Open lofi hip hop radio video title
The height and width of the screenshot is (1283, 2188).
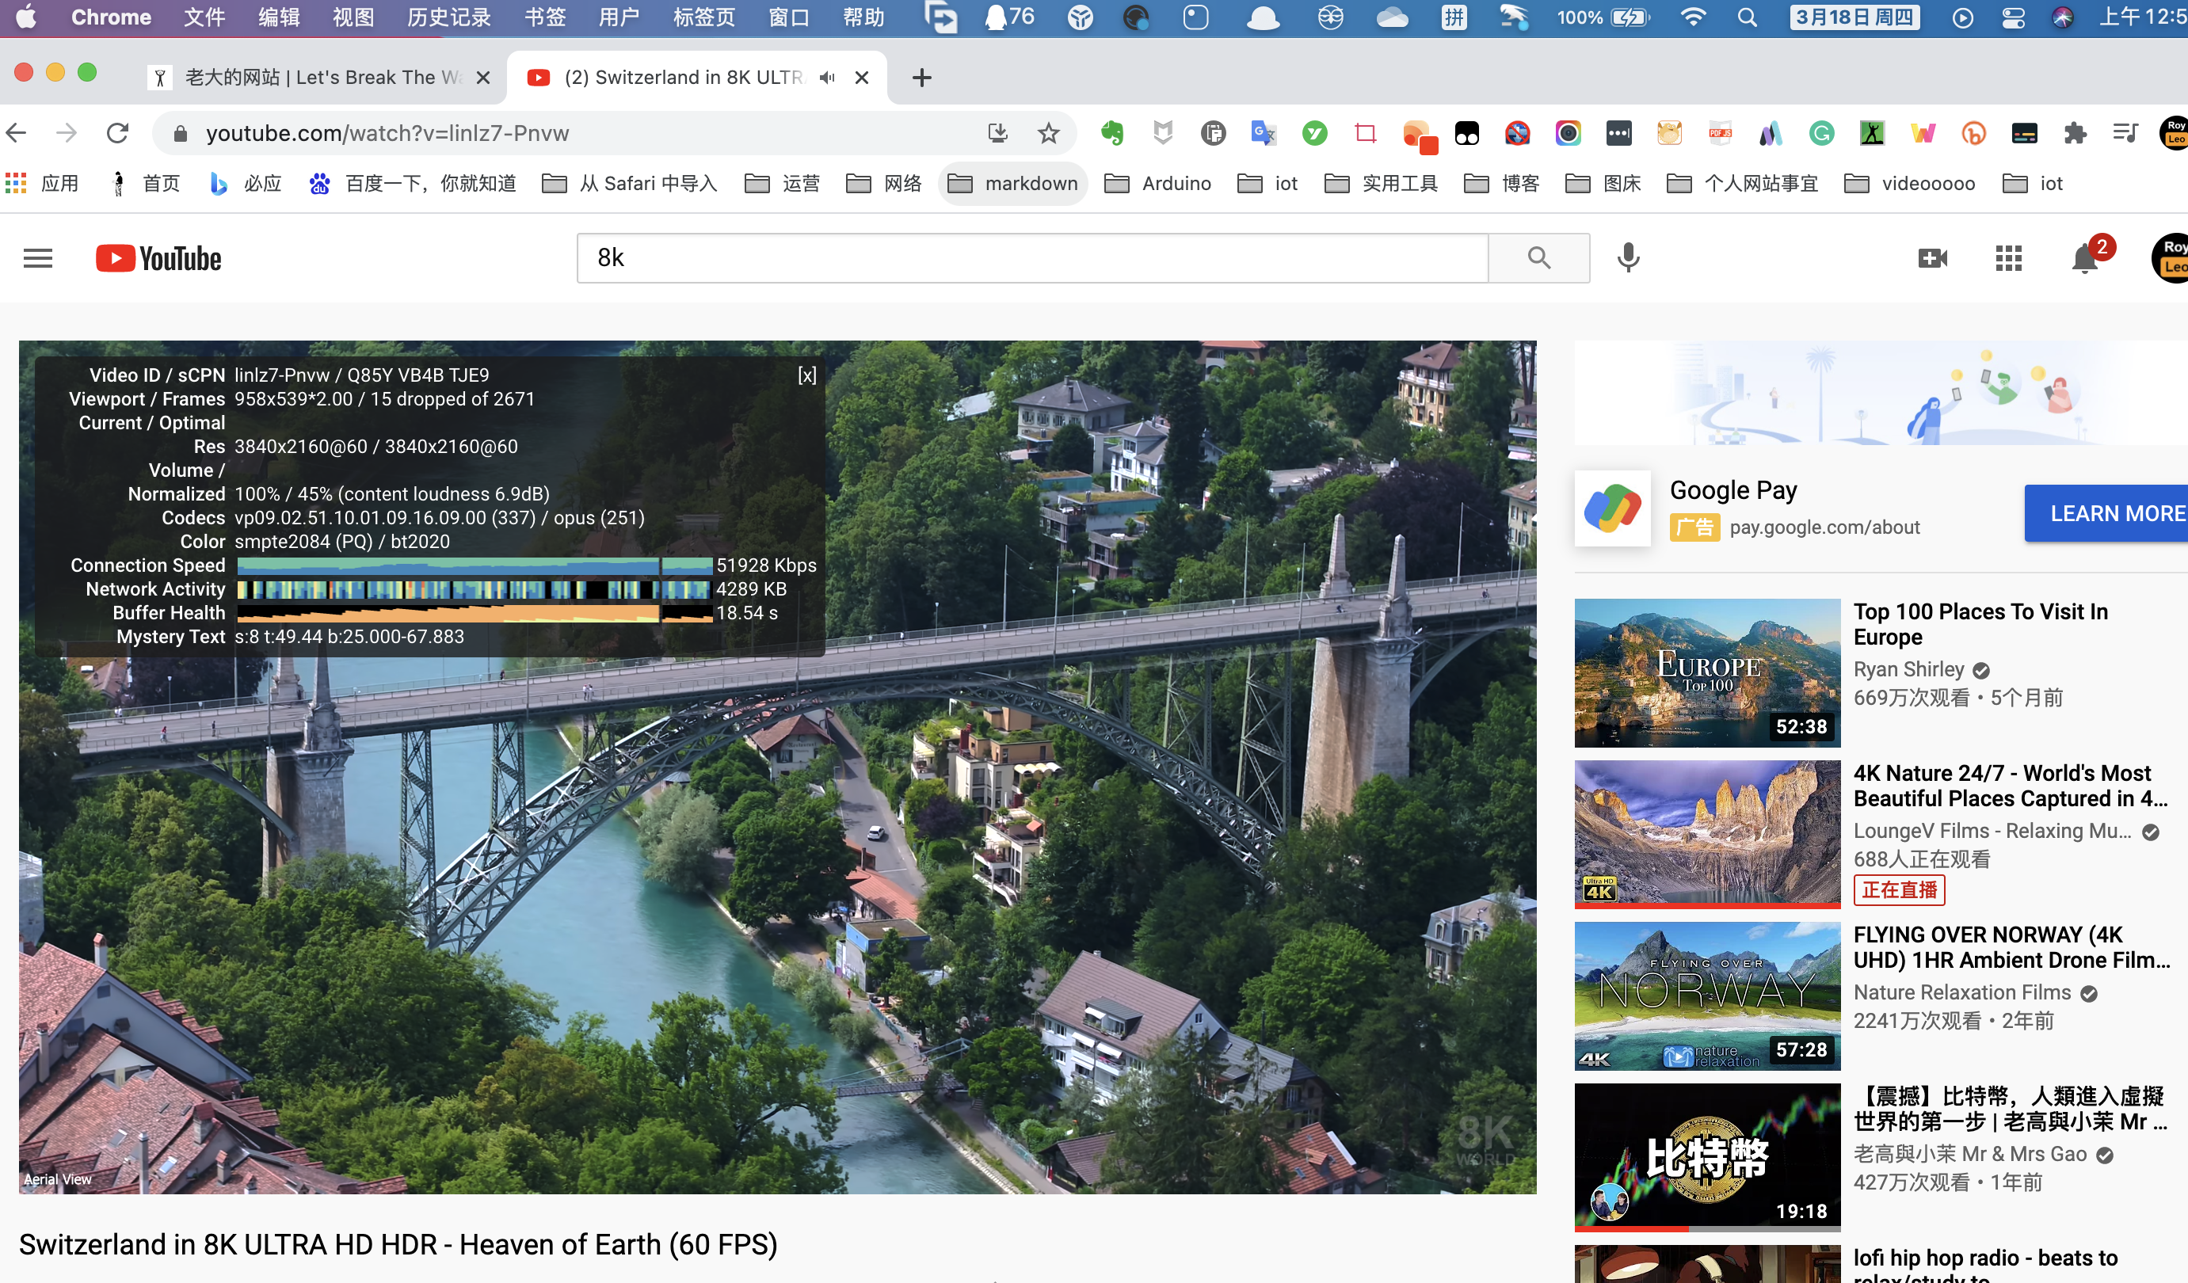tap(1985, 1266)
